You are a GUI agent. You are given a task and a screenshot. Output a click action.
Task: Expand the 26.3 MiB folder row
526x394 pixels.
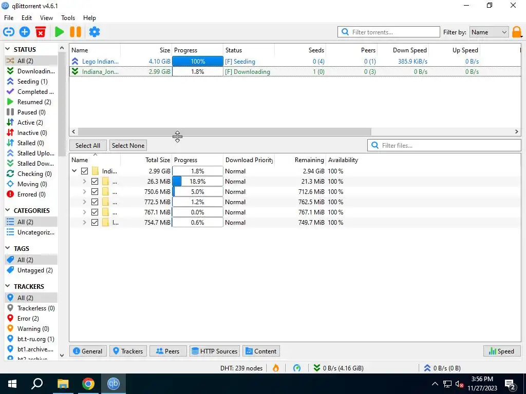(85, 182)
